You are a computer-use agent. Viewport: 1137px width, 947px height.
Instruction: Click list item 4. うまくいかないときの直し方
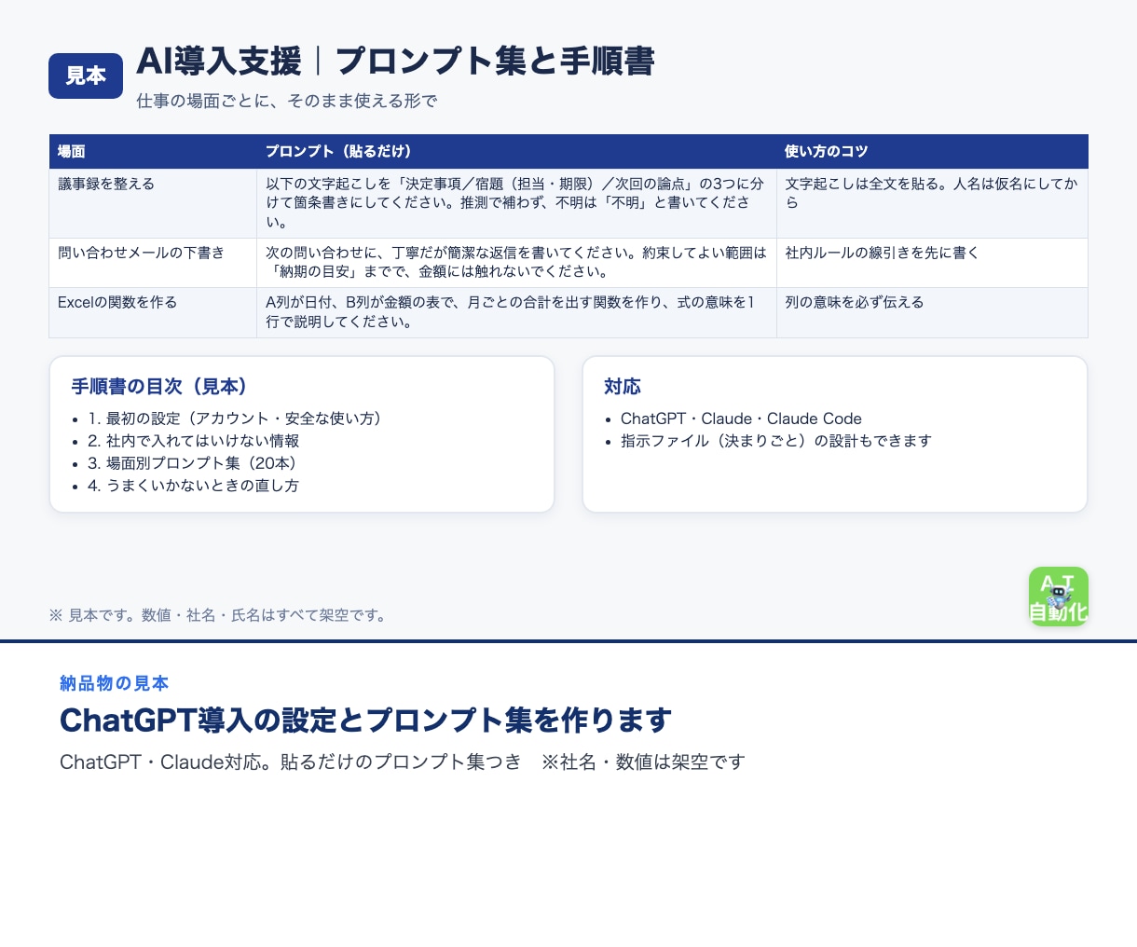(x=194, y=486)
